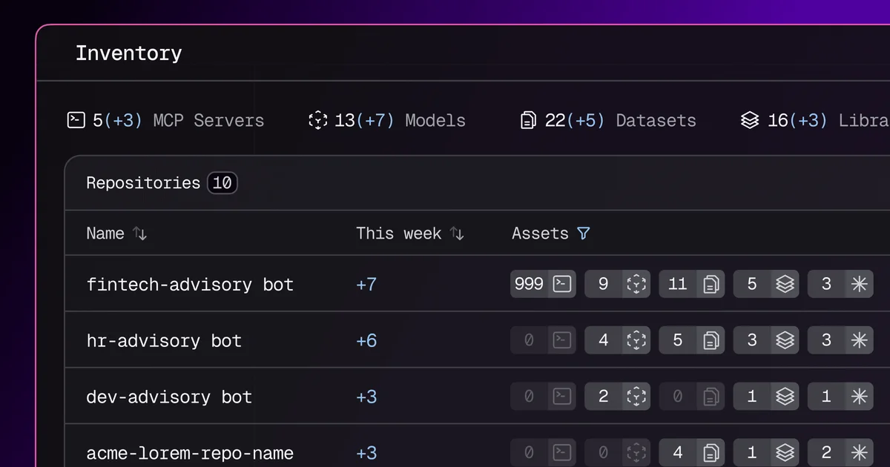
Task: Click the models badge showing 4 on hr-advisory bot
Action: 617,340
